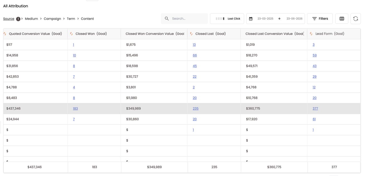Open Closed Won link 8 in $31,856 row
Screen dimensions: 365x176
pyautogui.click(x=74, y=66)
